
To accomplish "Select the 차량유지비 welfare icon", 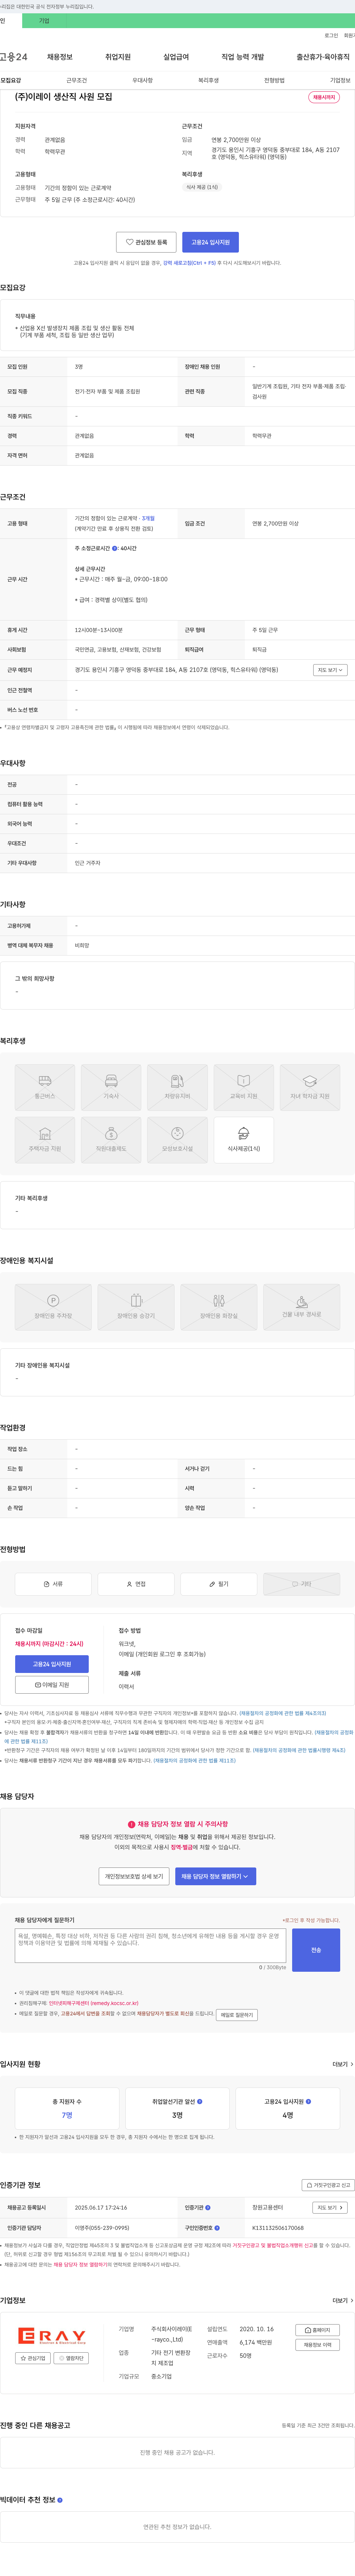I will [177, 1087].
